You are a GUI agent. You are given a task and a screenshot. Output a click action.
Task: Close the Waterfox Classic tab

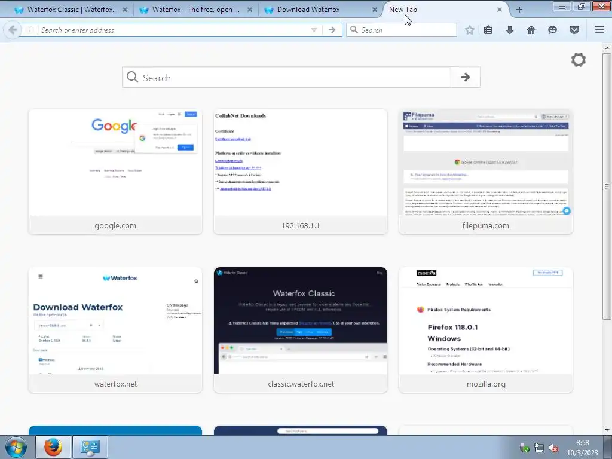[x=125, y=10]
